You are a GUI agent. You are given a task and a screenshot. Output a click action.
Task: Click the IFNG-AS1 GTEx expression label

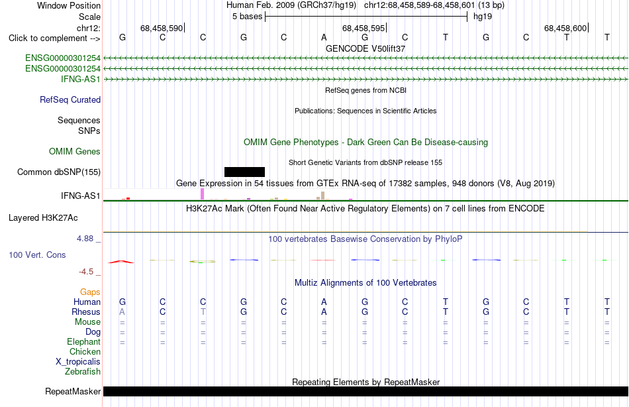pos(80,196)
